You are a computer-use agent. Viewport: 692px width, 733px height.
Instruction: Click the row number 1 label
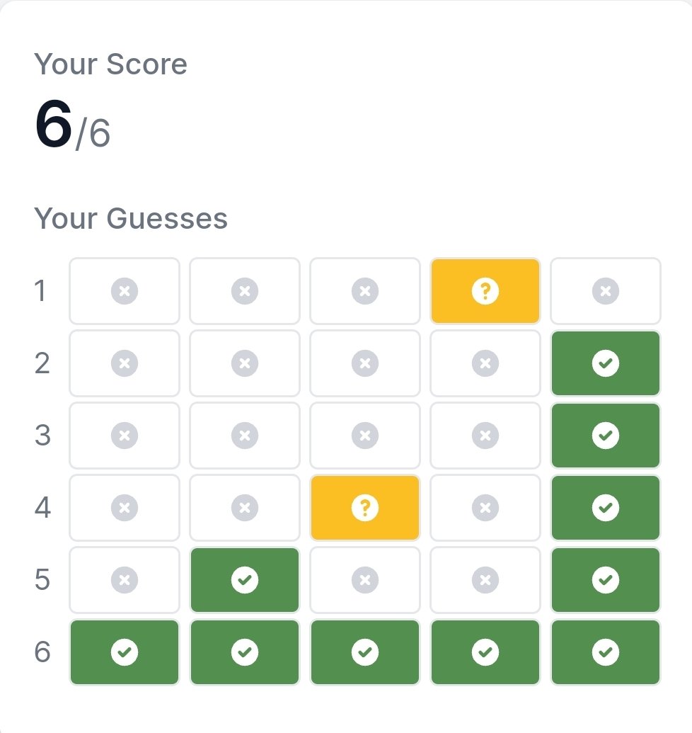(x=40, y=291)
